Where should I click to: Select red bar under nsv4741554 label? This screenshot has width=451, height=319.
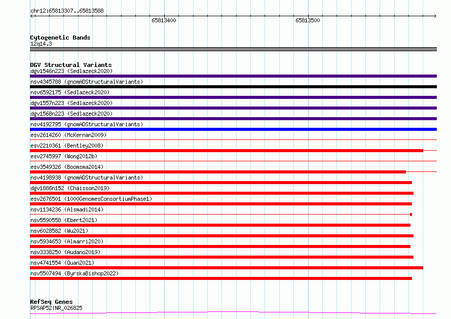click(x=227, y=268)
